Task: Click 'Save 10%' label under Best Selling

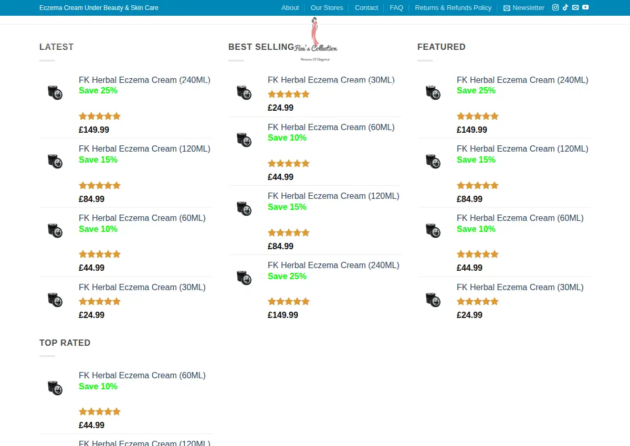Action: pyautogui.click(x=287, y=138)
